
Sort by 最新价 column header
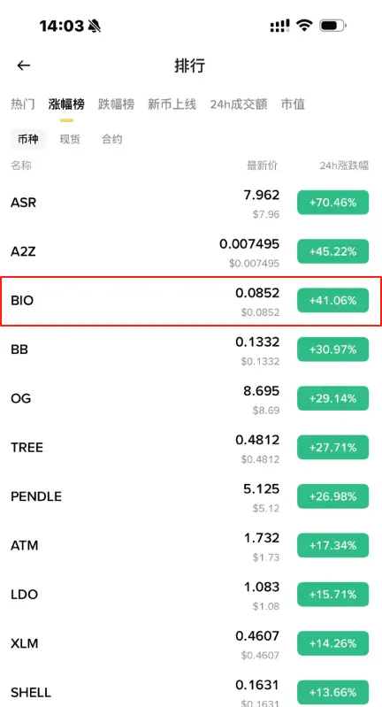[262, 165]
